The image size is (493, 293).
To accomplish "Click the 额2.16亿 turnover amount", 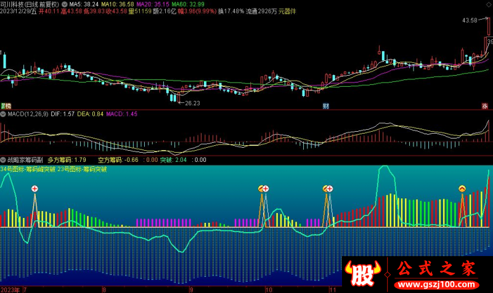I will pyautogui.click(x=165, y=11).
